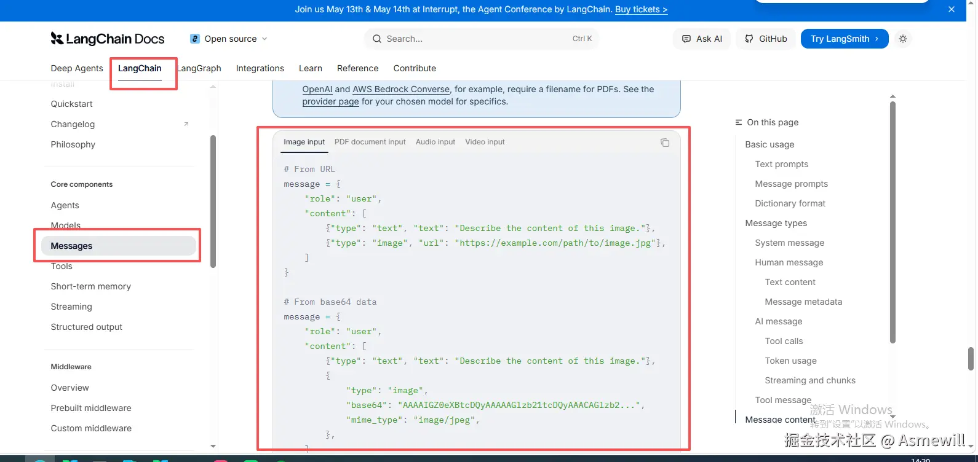Jump to Tool calls section
Image resolution: width=978 pixels, height=462 pixels.
(784, 341)
